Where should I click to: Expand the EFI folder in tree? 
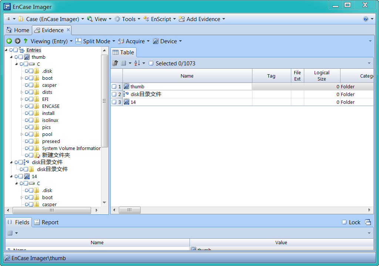click(21, 99)
